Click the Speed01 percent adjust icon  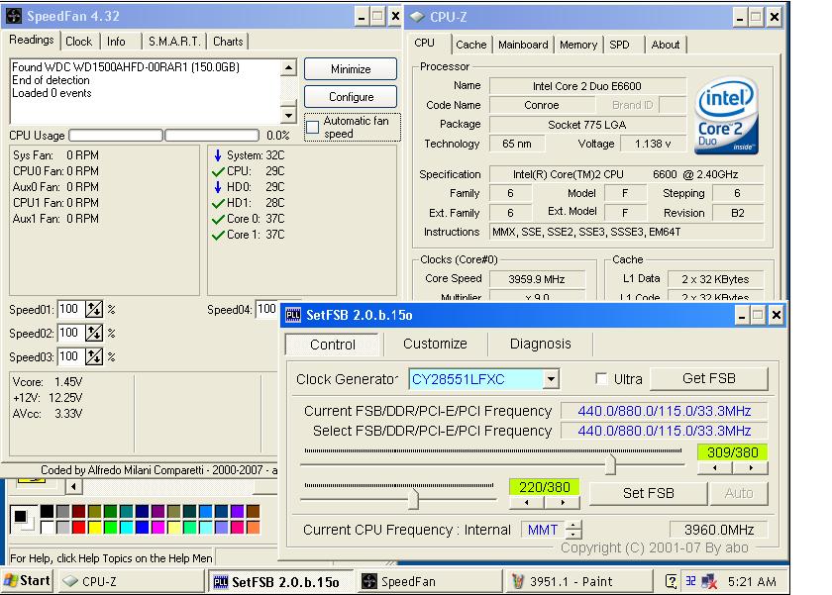point(94,309)
